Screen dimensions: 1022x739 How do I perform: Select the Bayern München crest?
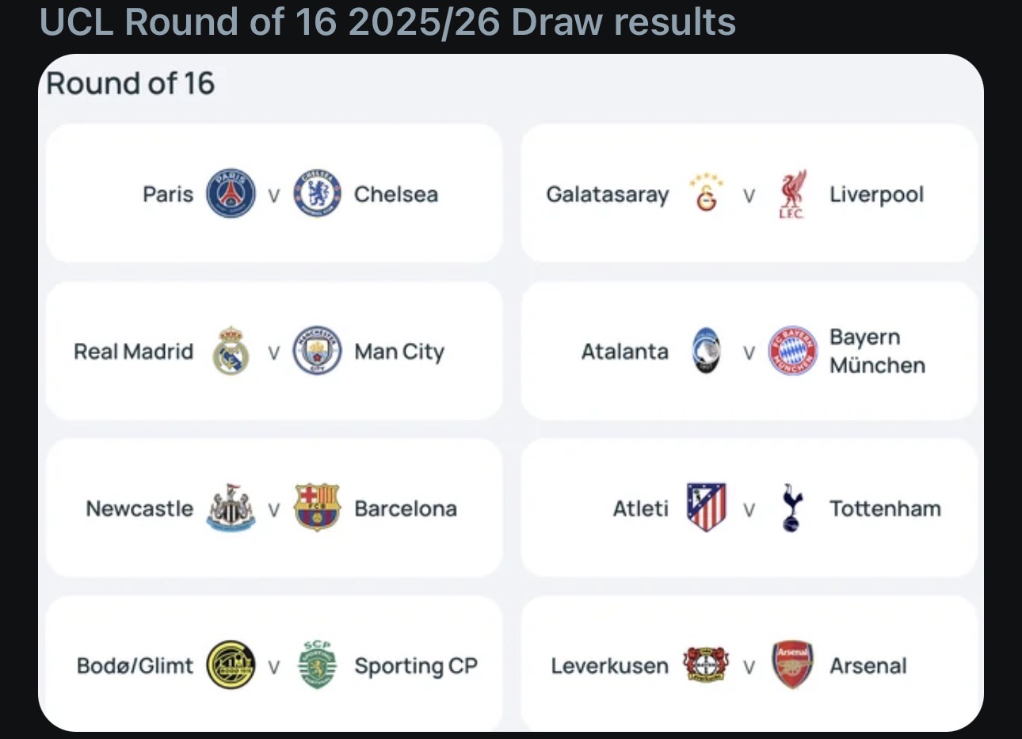[x=792, y=351]
